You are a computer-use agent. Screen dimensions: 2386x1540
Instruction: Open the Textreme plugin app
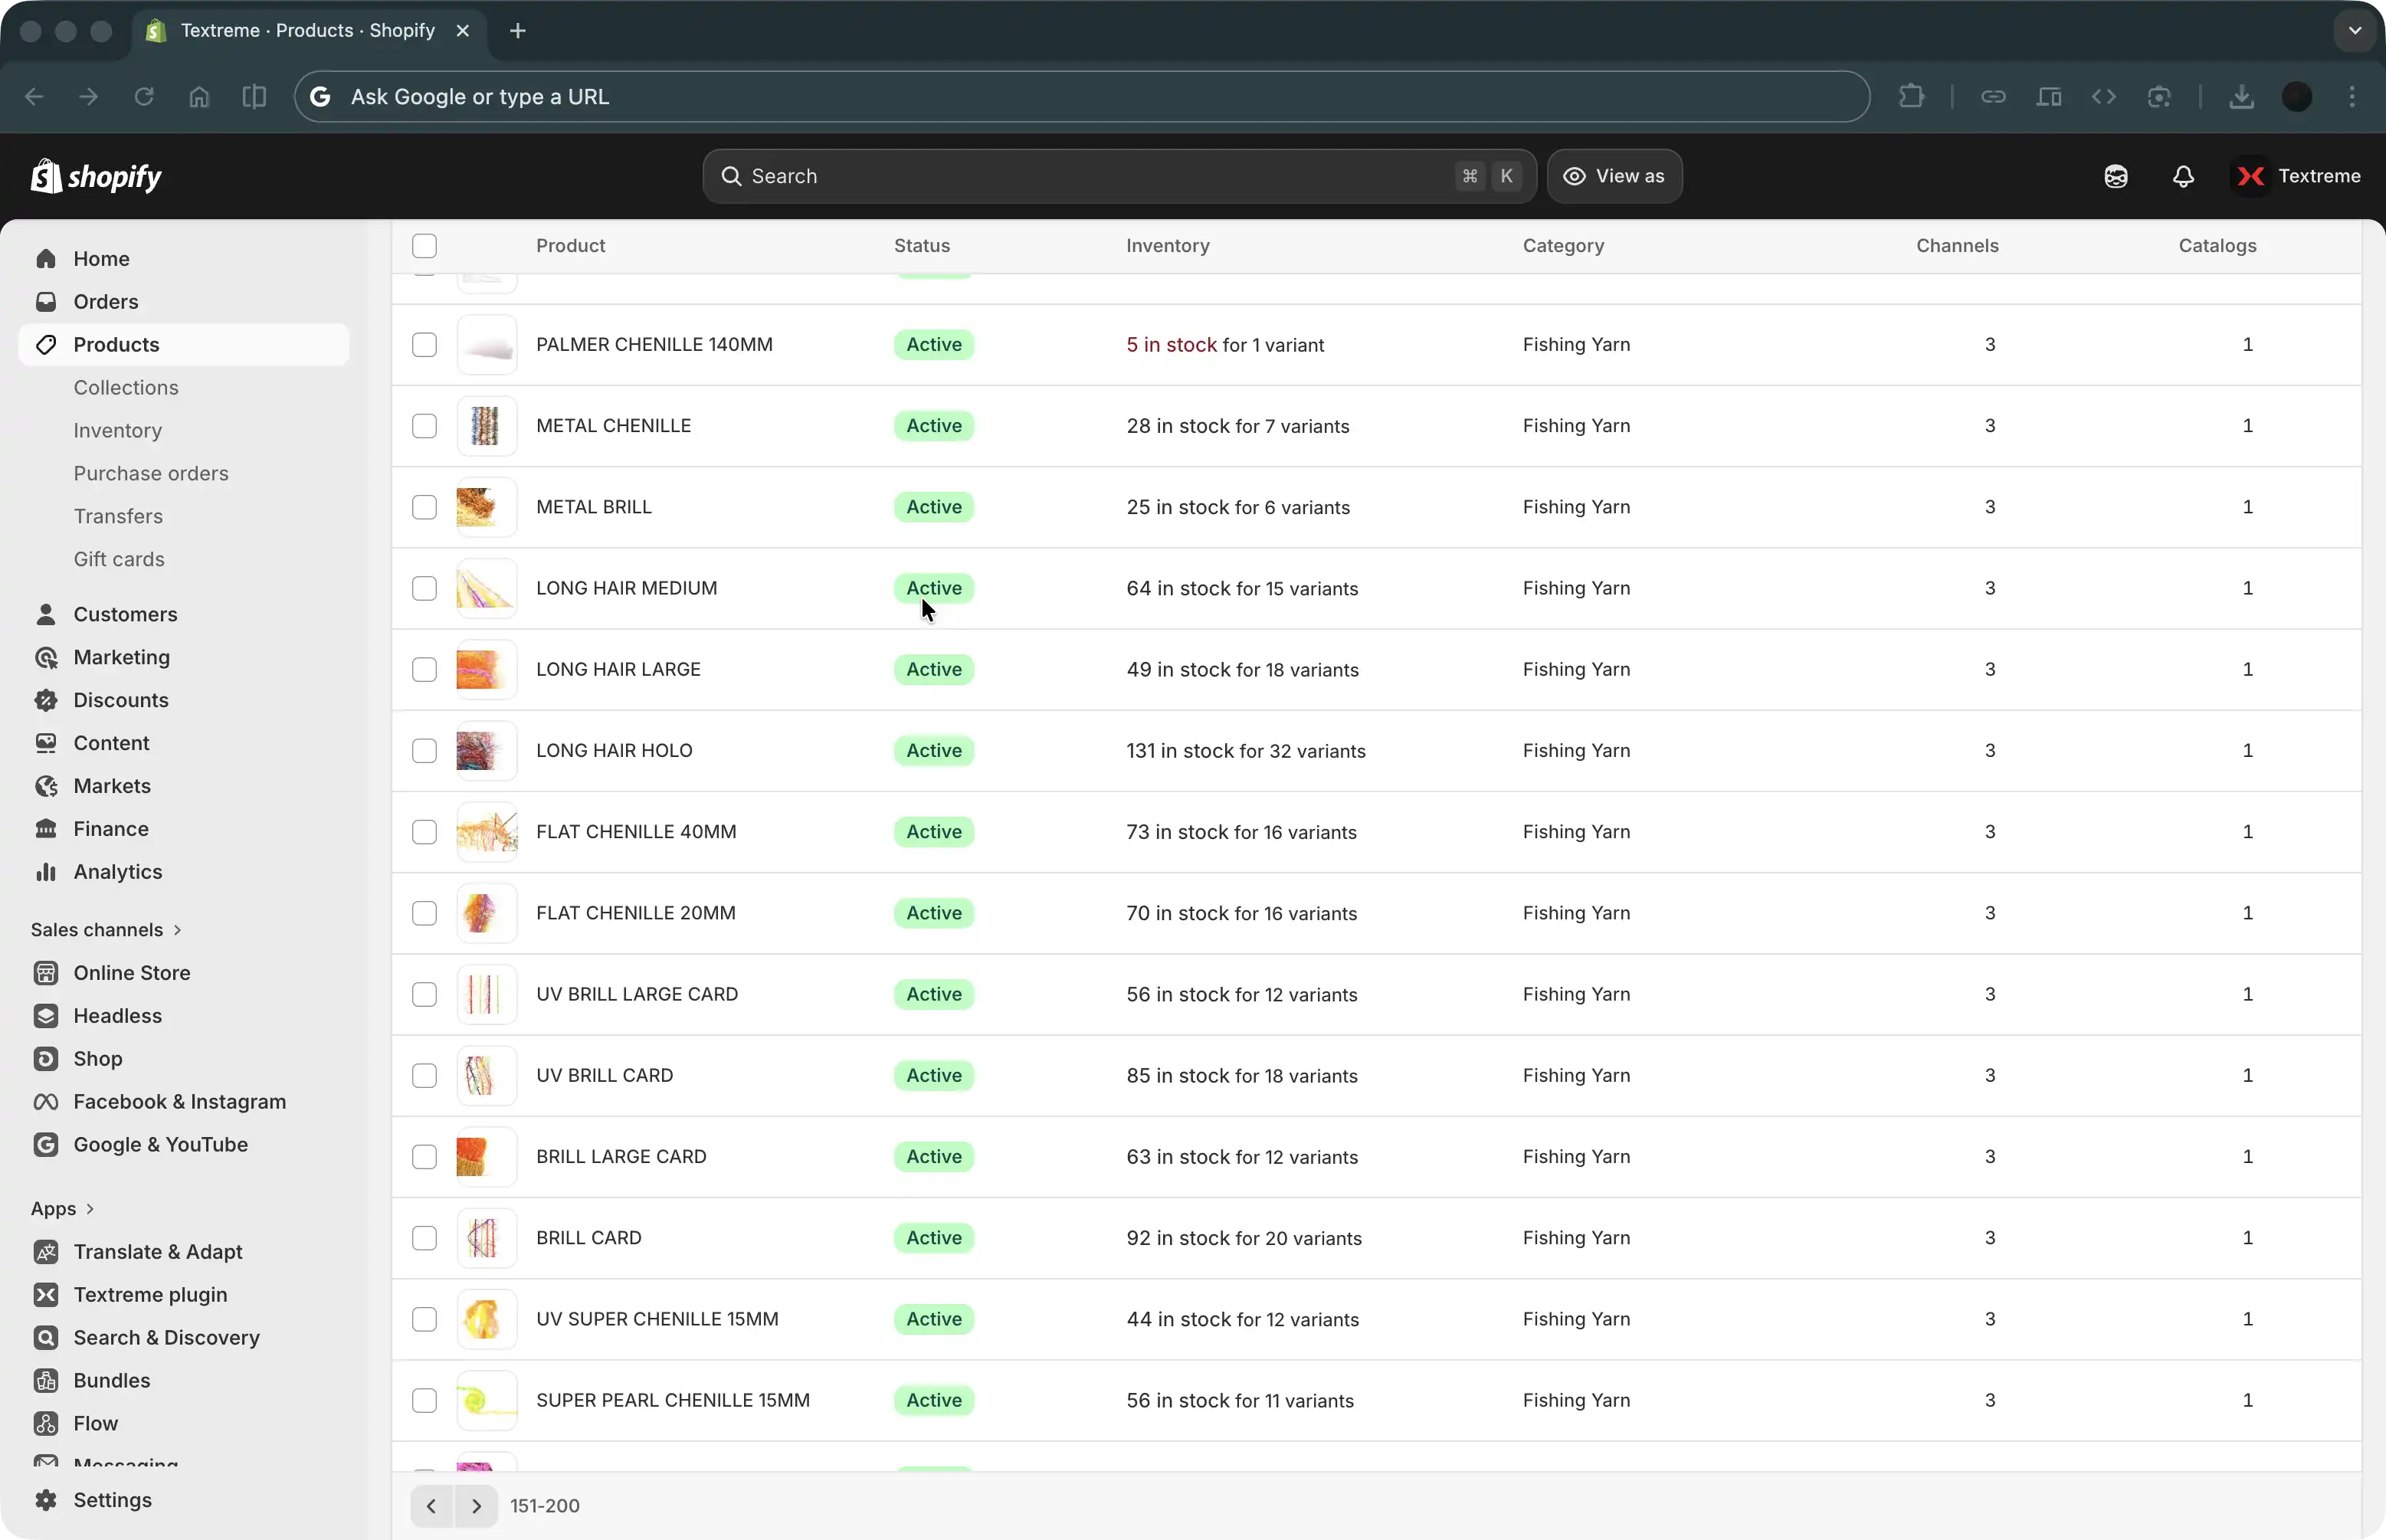[150, 1294]
